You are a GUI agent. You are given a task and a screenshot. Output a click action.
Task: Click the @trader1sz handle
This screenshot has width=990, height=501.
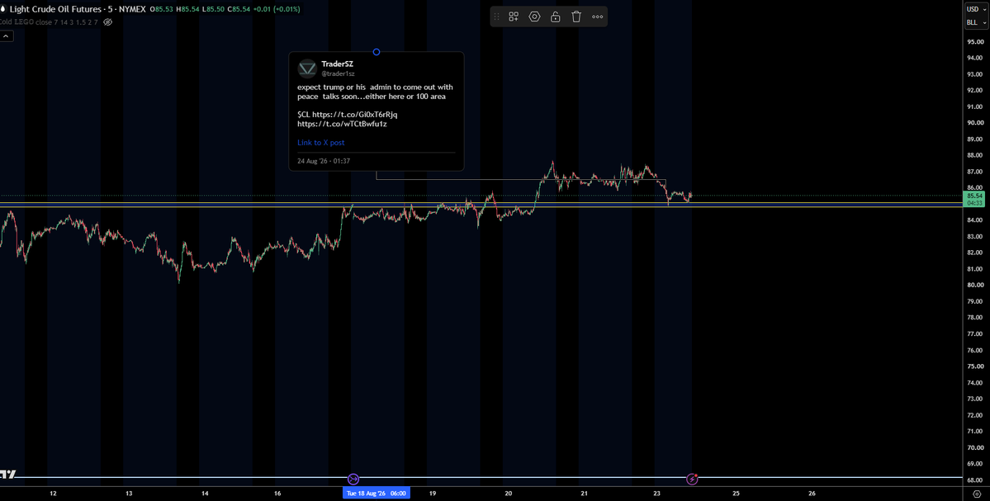[338, 73]
